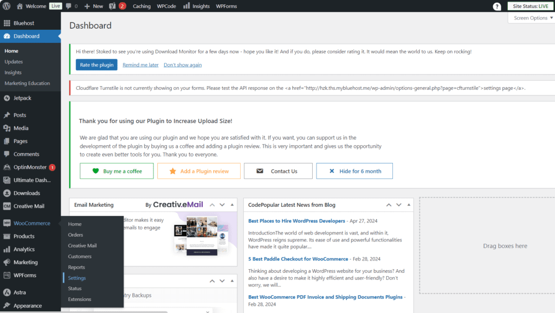Move Email Marketing widget down
Image resolution: width=555 pixels, height=313 pixels.
[x=222, y=205]
